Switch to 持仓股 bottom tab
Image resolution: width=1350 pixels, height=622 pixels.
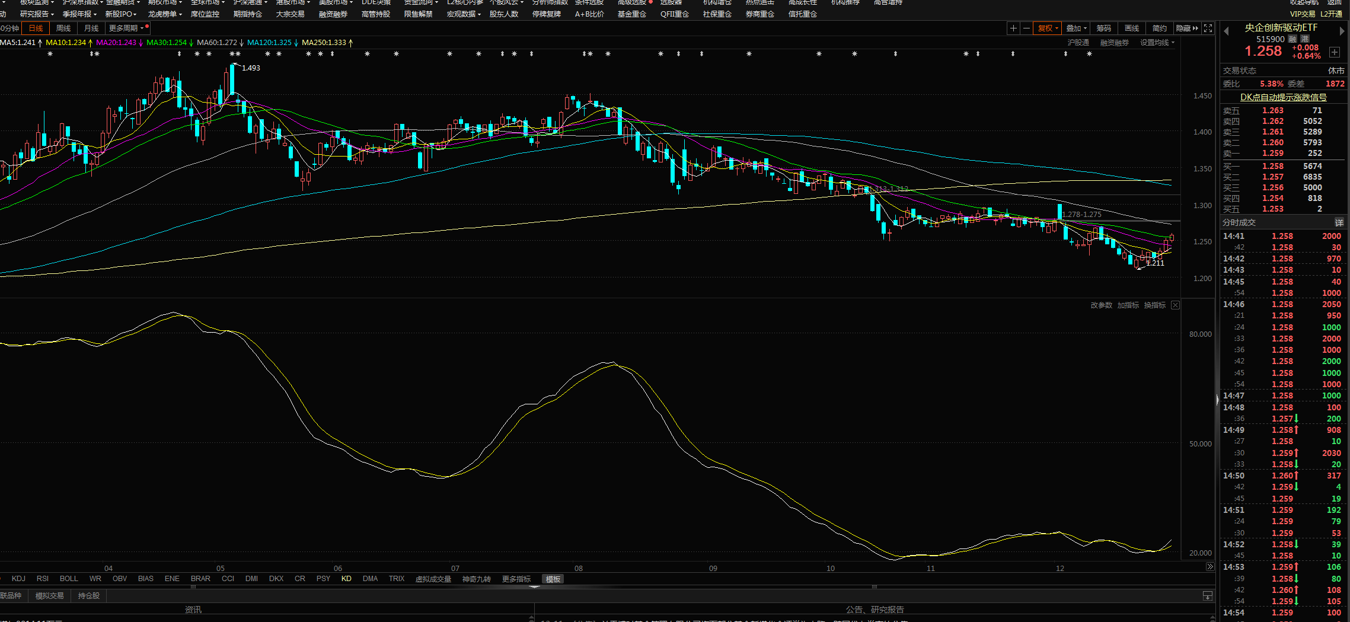click(x=89, y=596)
